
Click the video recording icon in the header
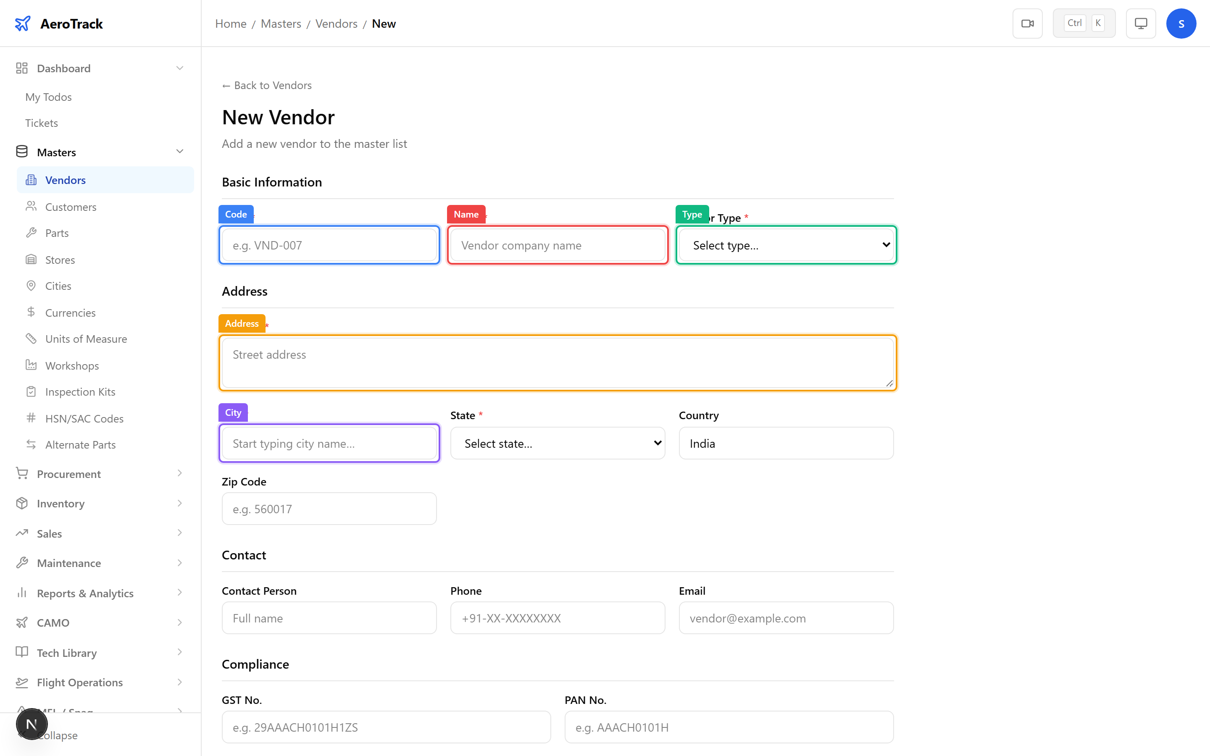coord(1028,23)
